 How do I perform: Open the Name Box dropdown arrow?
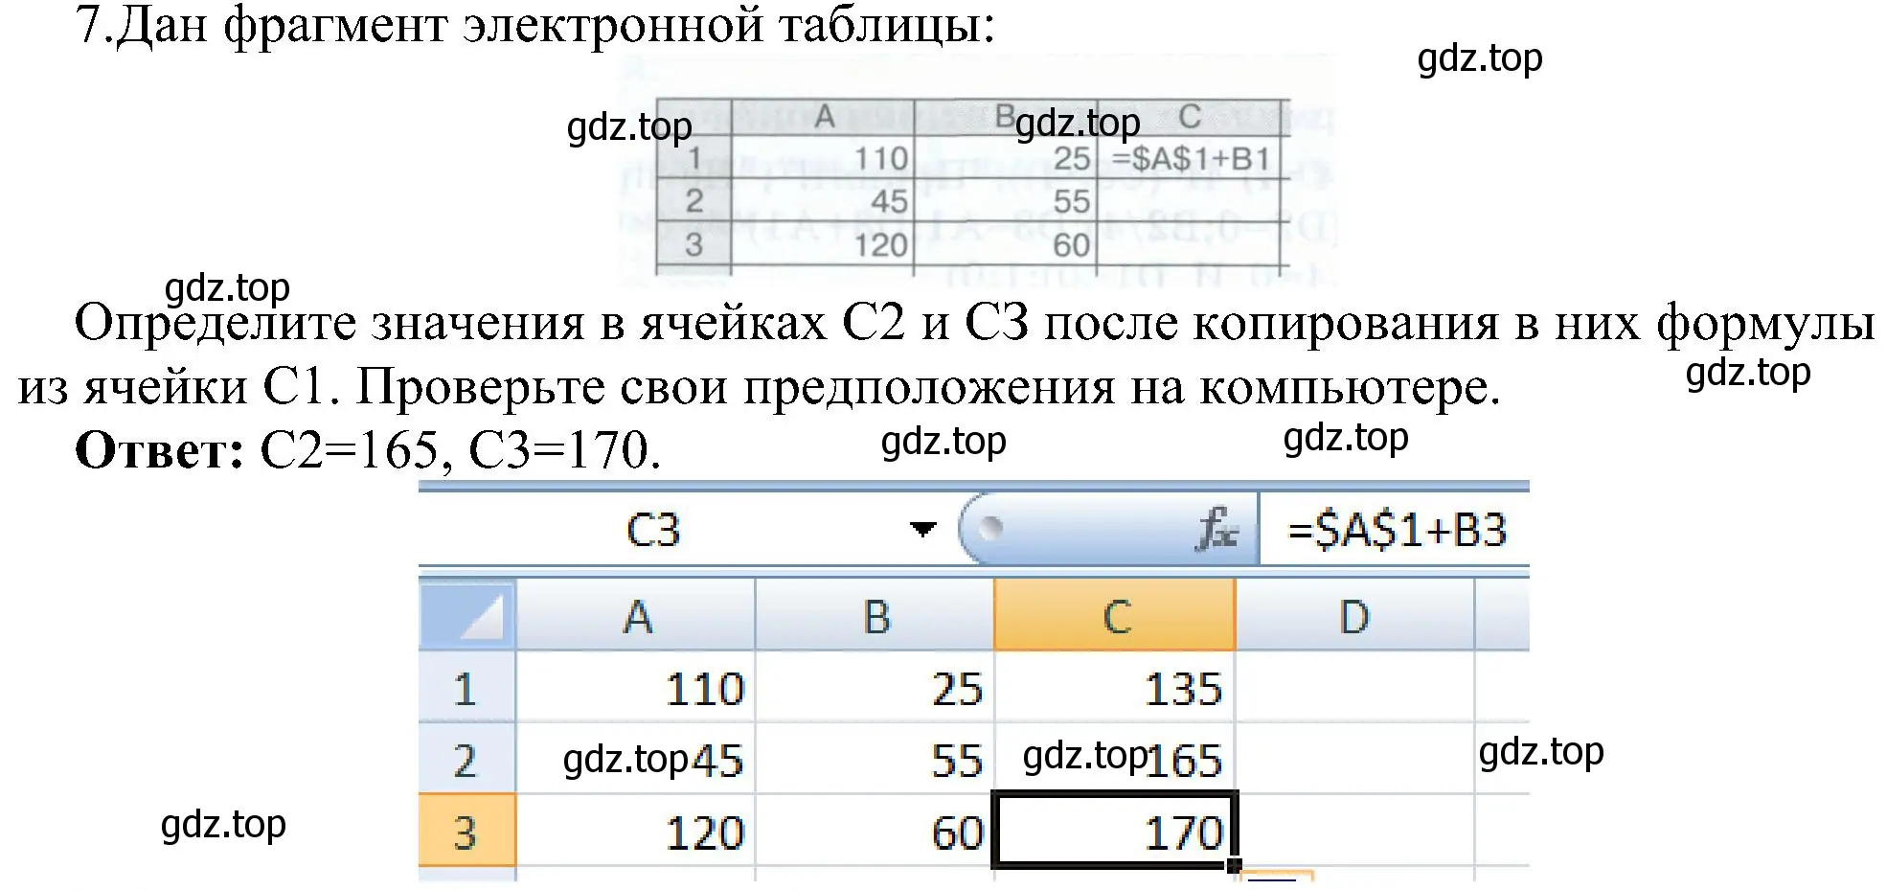click(922, 529)
